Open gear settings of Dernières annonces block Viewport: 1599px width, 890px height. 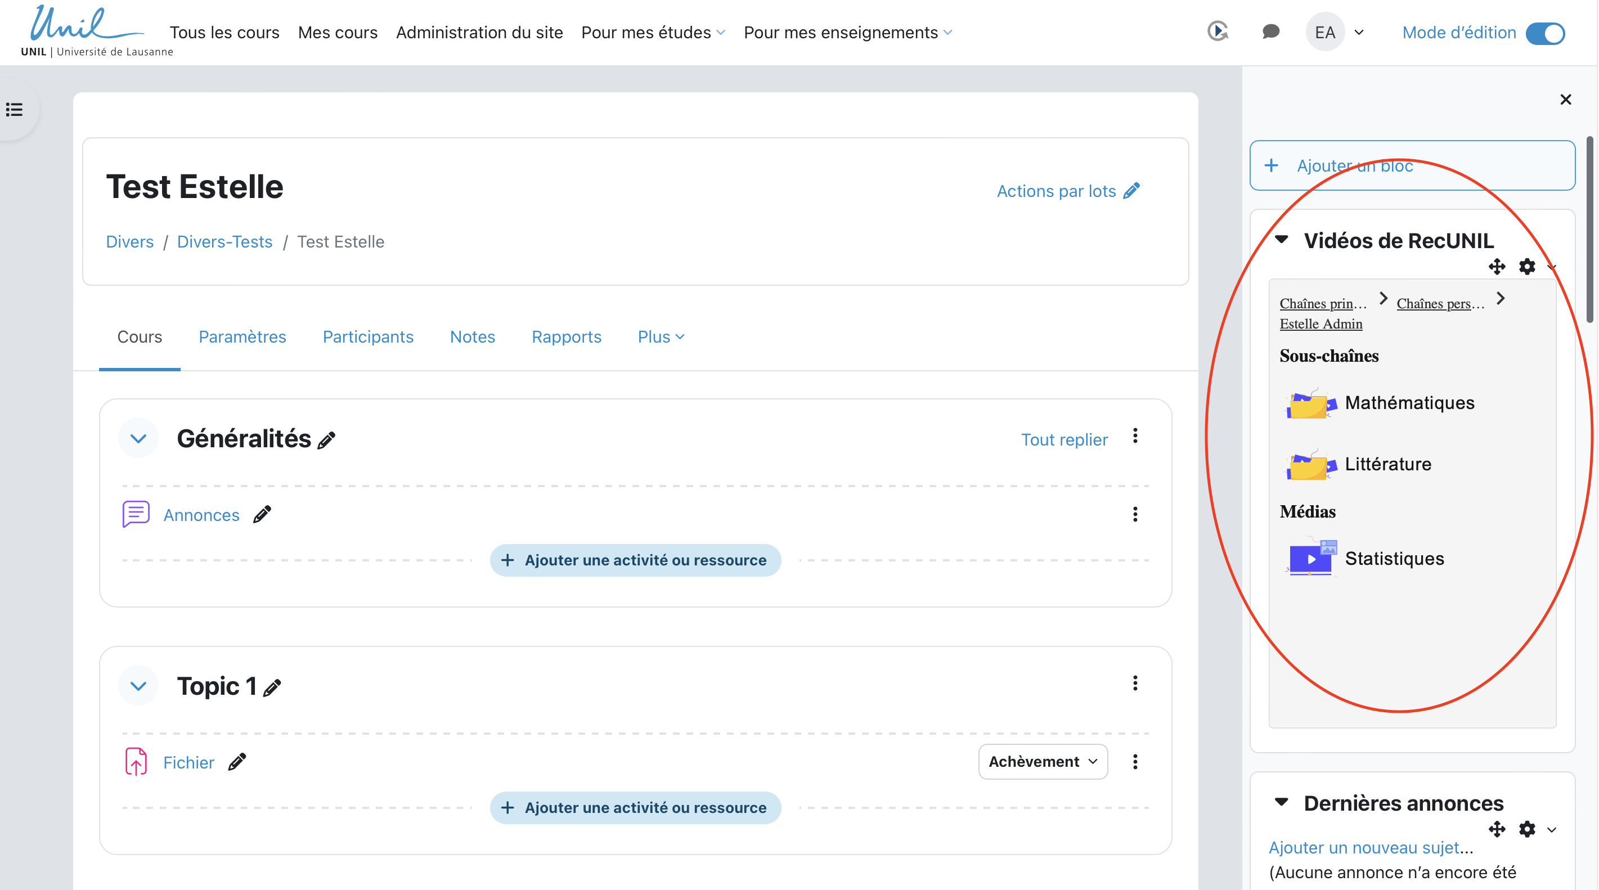click(x=1526, y=829)
